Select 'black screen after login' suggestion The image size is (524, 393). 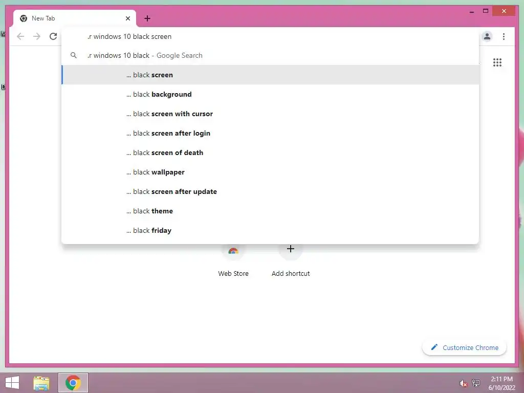coord(270,133)
